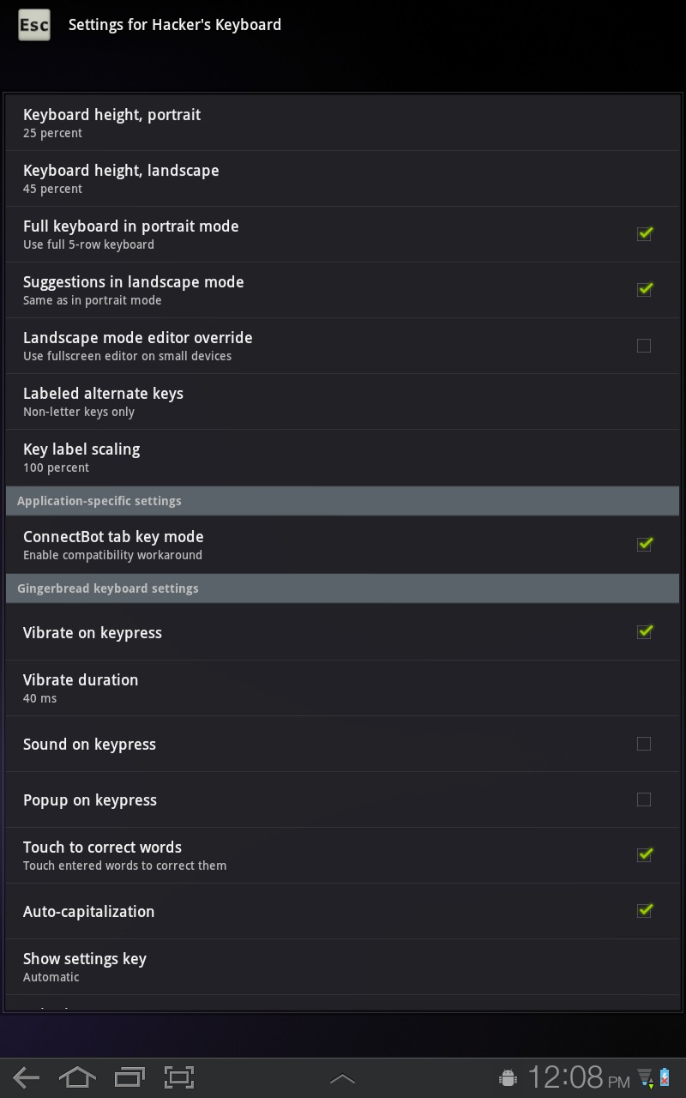The width and height of the screenshot is (686, 1098).
Task: Toggle the Popup on keypress checkbox
Action: (644, 799)
